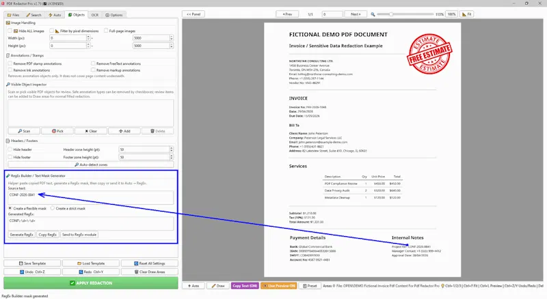Open the Auto tab

coord(55,15)
